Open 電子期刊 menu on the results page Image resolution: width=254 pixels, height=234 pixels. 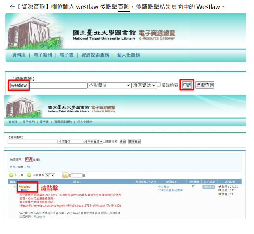click(x=29, y=122)
